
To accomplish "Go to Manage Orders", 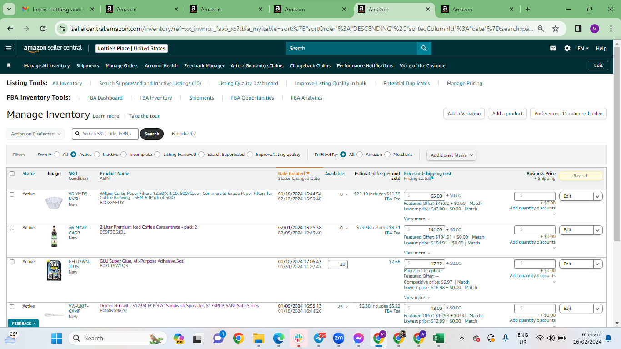I will (x=122, y=65).
